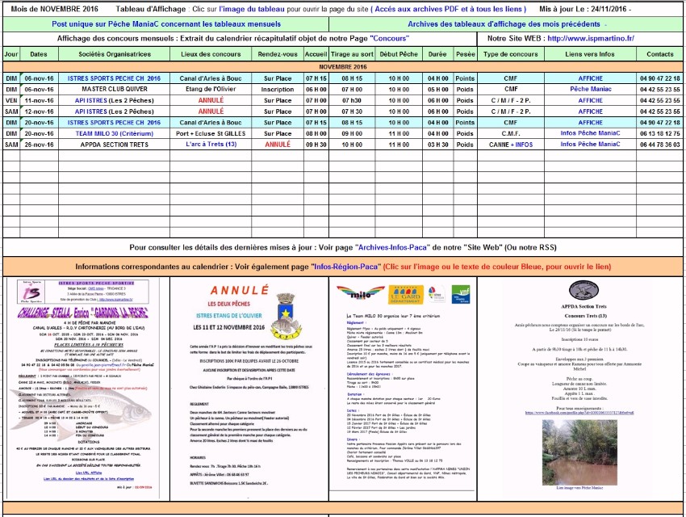Viewport: 686px width, 517px height.
Task: Select the 'APPDA SECTION TRETS' cell
Action: [114, 145]
